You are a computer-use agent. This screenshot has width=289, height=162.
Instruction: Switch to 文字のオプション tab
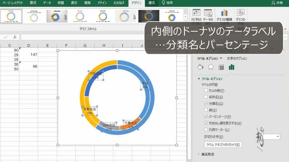click(237, 58)
